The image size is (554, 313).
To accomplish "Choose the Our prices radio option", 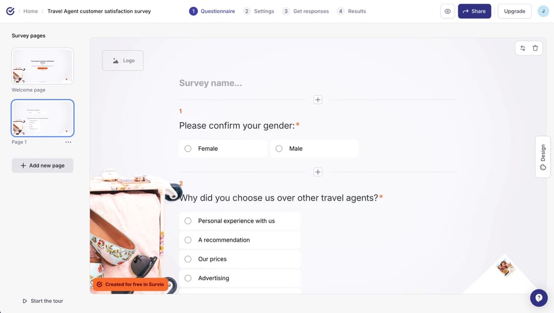I will (240, 259).
